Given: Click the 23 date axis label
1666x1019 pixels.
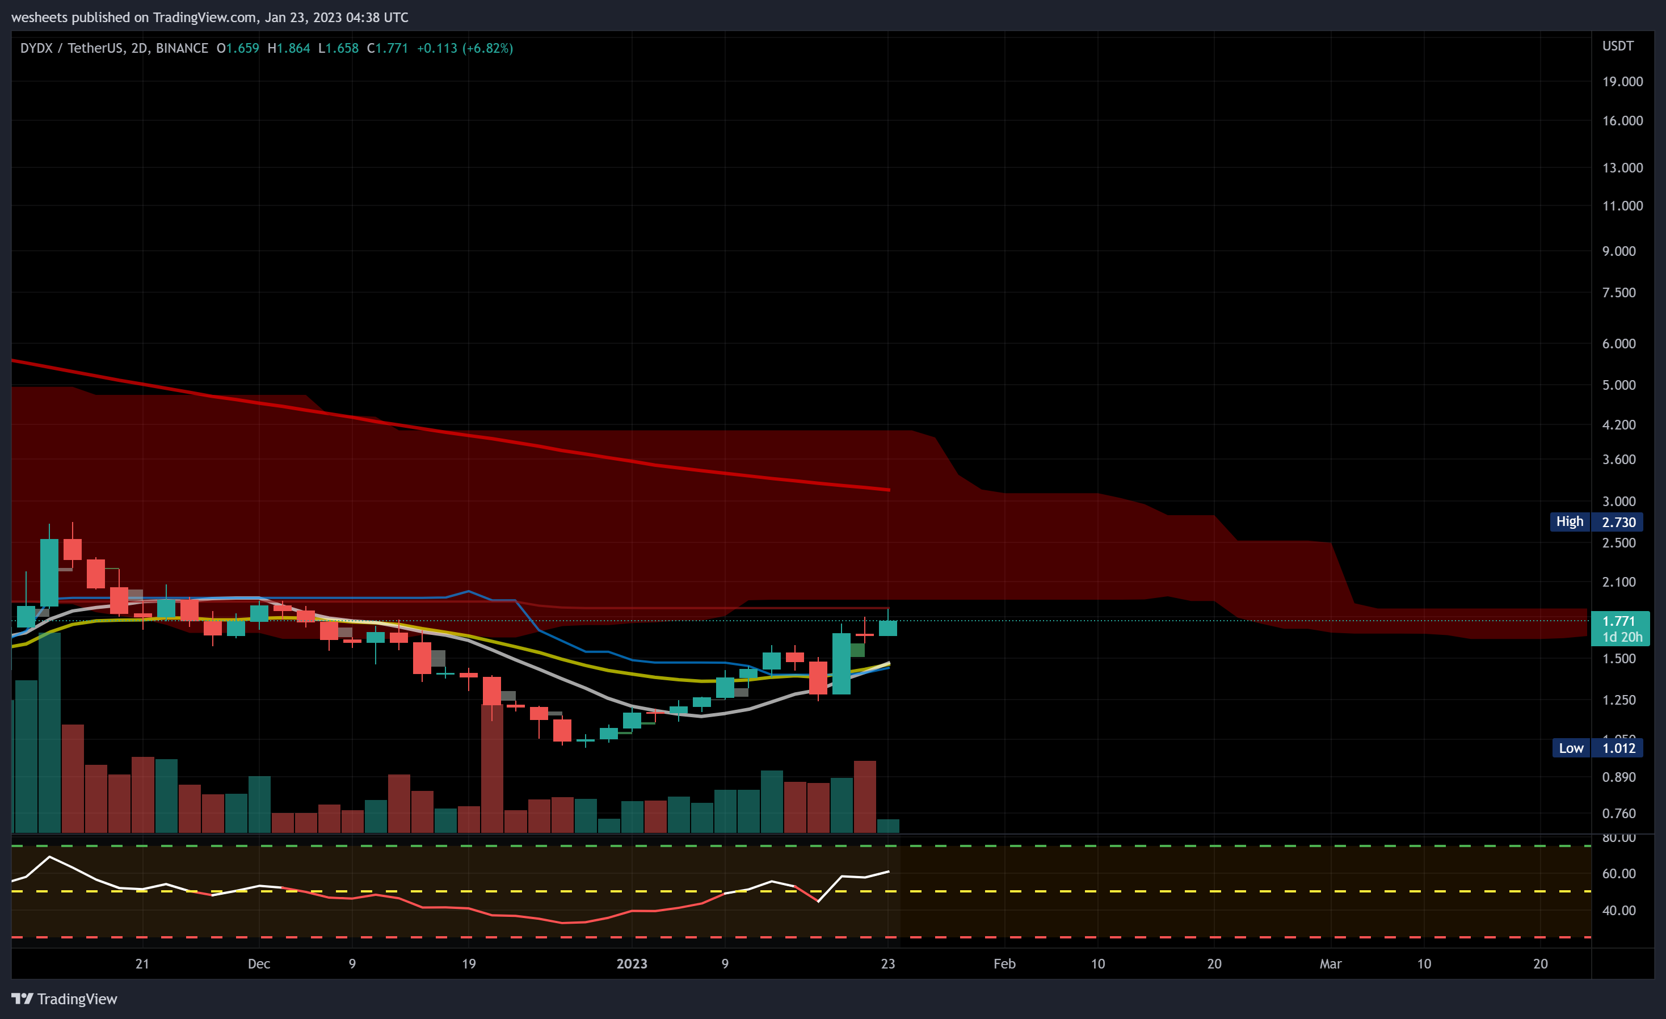Looking at the screenshot, I should point(888,963).
